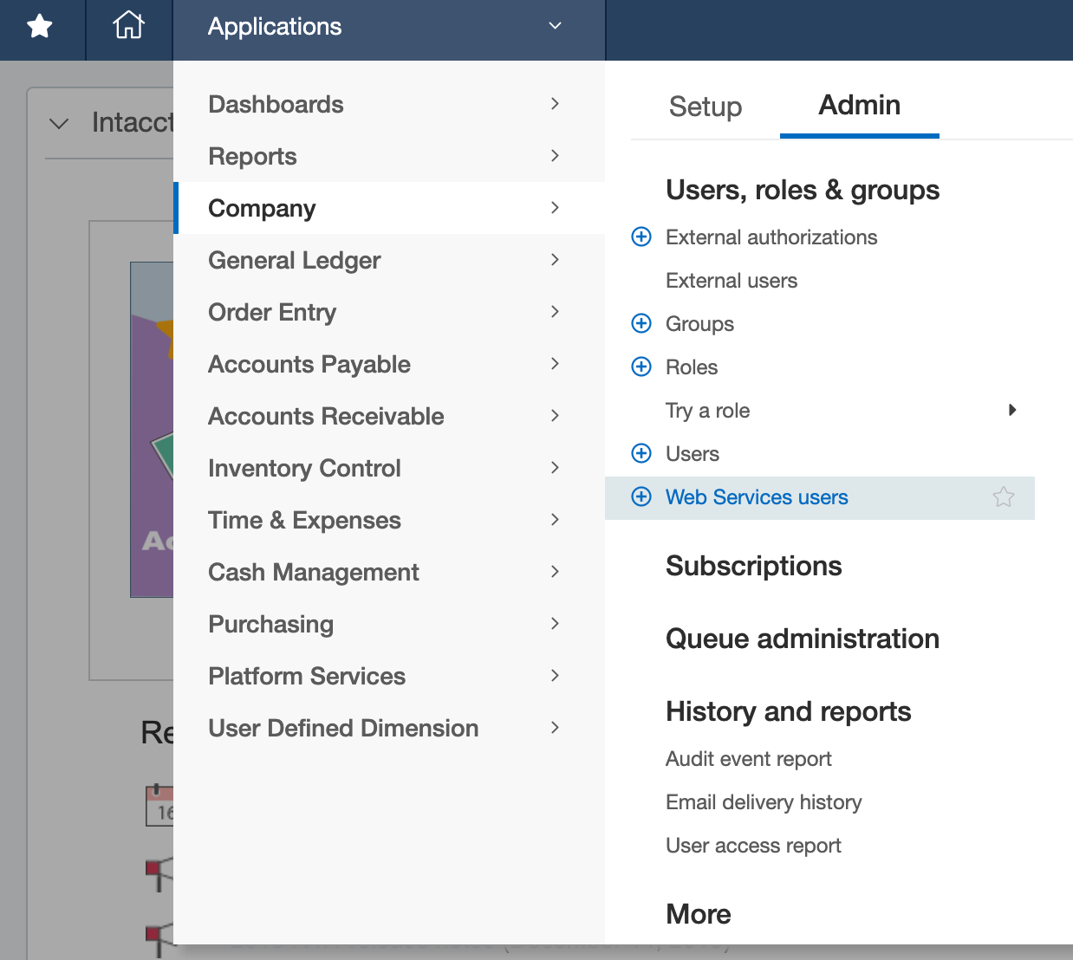Open the External users link
The height and width of the screenshot is (960, 1073).
(731, 281)
